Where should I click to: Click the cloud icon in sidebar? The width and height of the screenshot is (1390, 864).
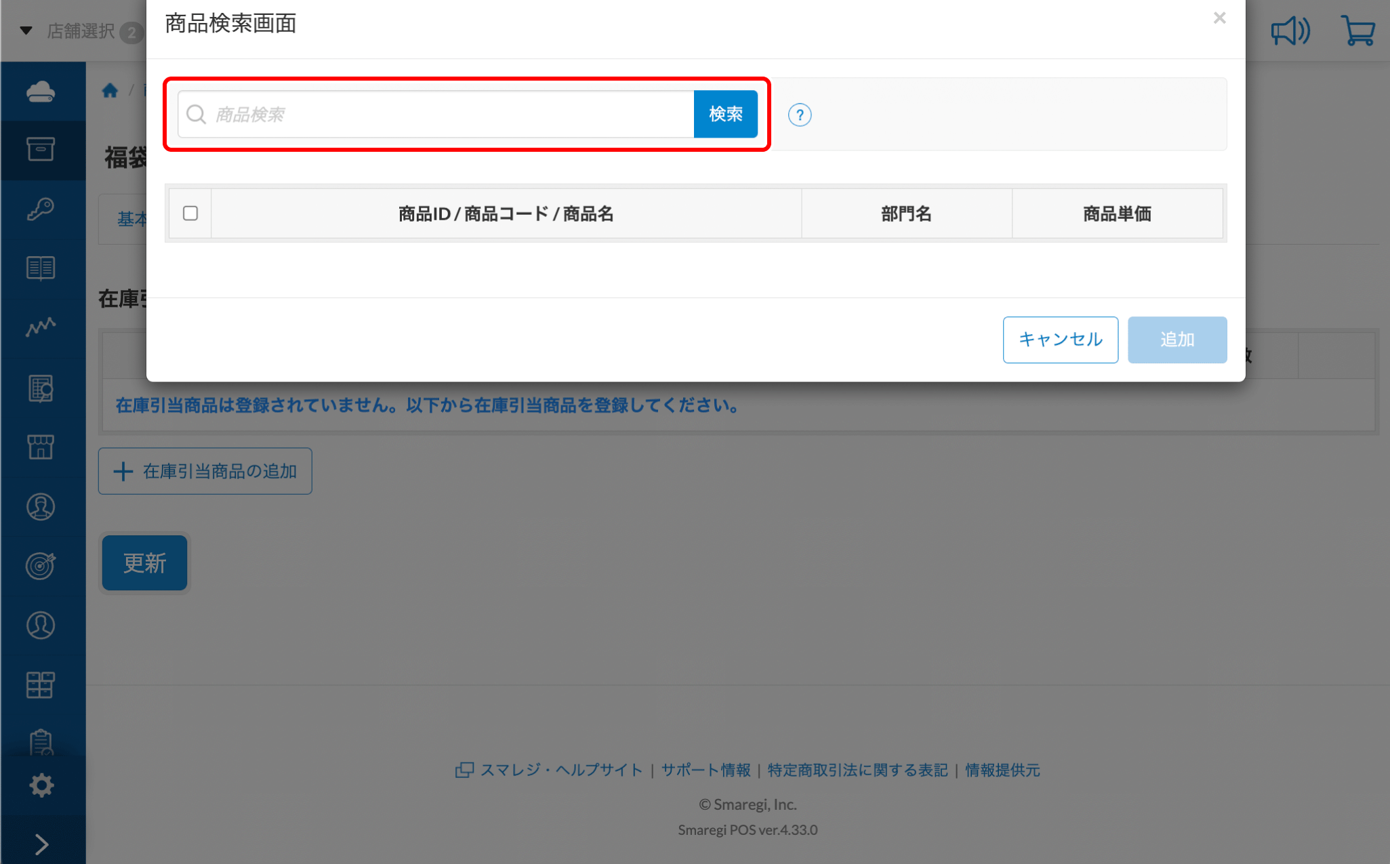[41, 91]
